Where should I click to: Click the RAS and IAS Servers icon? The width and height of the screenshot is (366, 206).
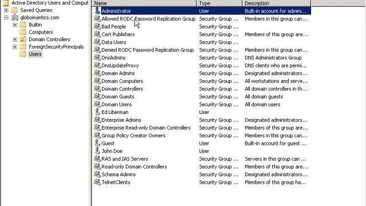(x=97, y=159)
